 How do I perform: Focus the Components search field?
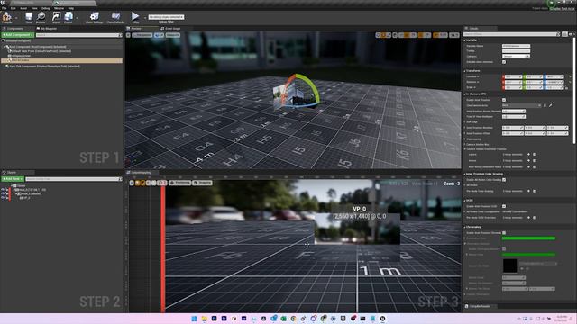coord(78,35)
